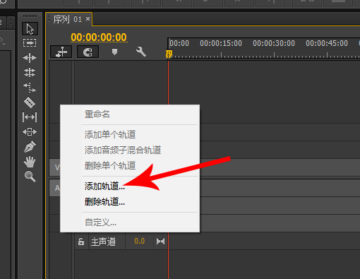
Task: Open timeline display settings wrench
Action: (x=141, y=52)
